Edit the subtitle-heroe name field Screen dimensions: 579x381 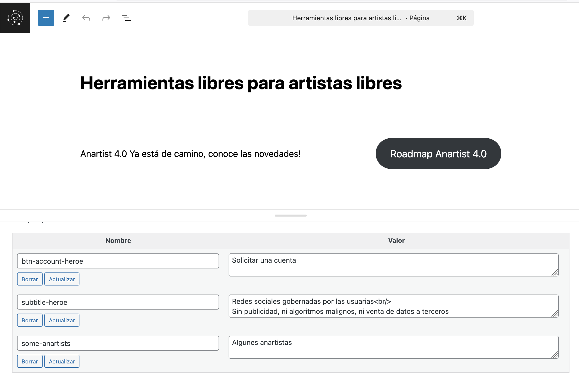coord(118,302)
